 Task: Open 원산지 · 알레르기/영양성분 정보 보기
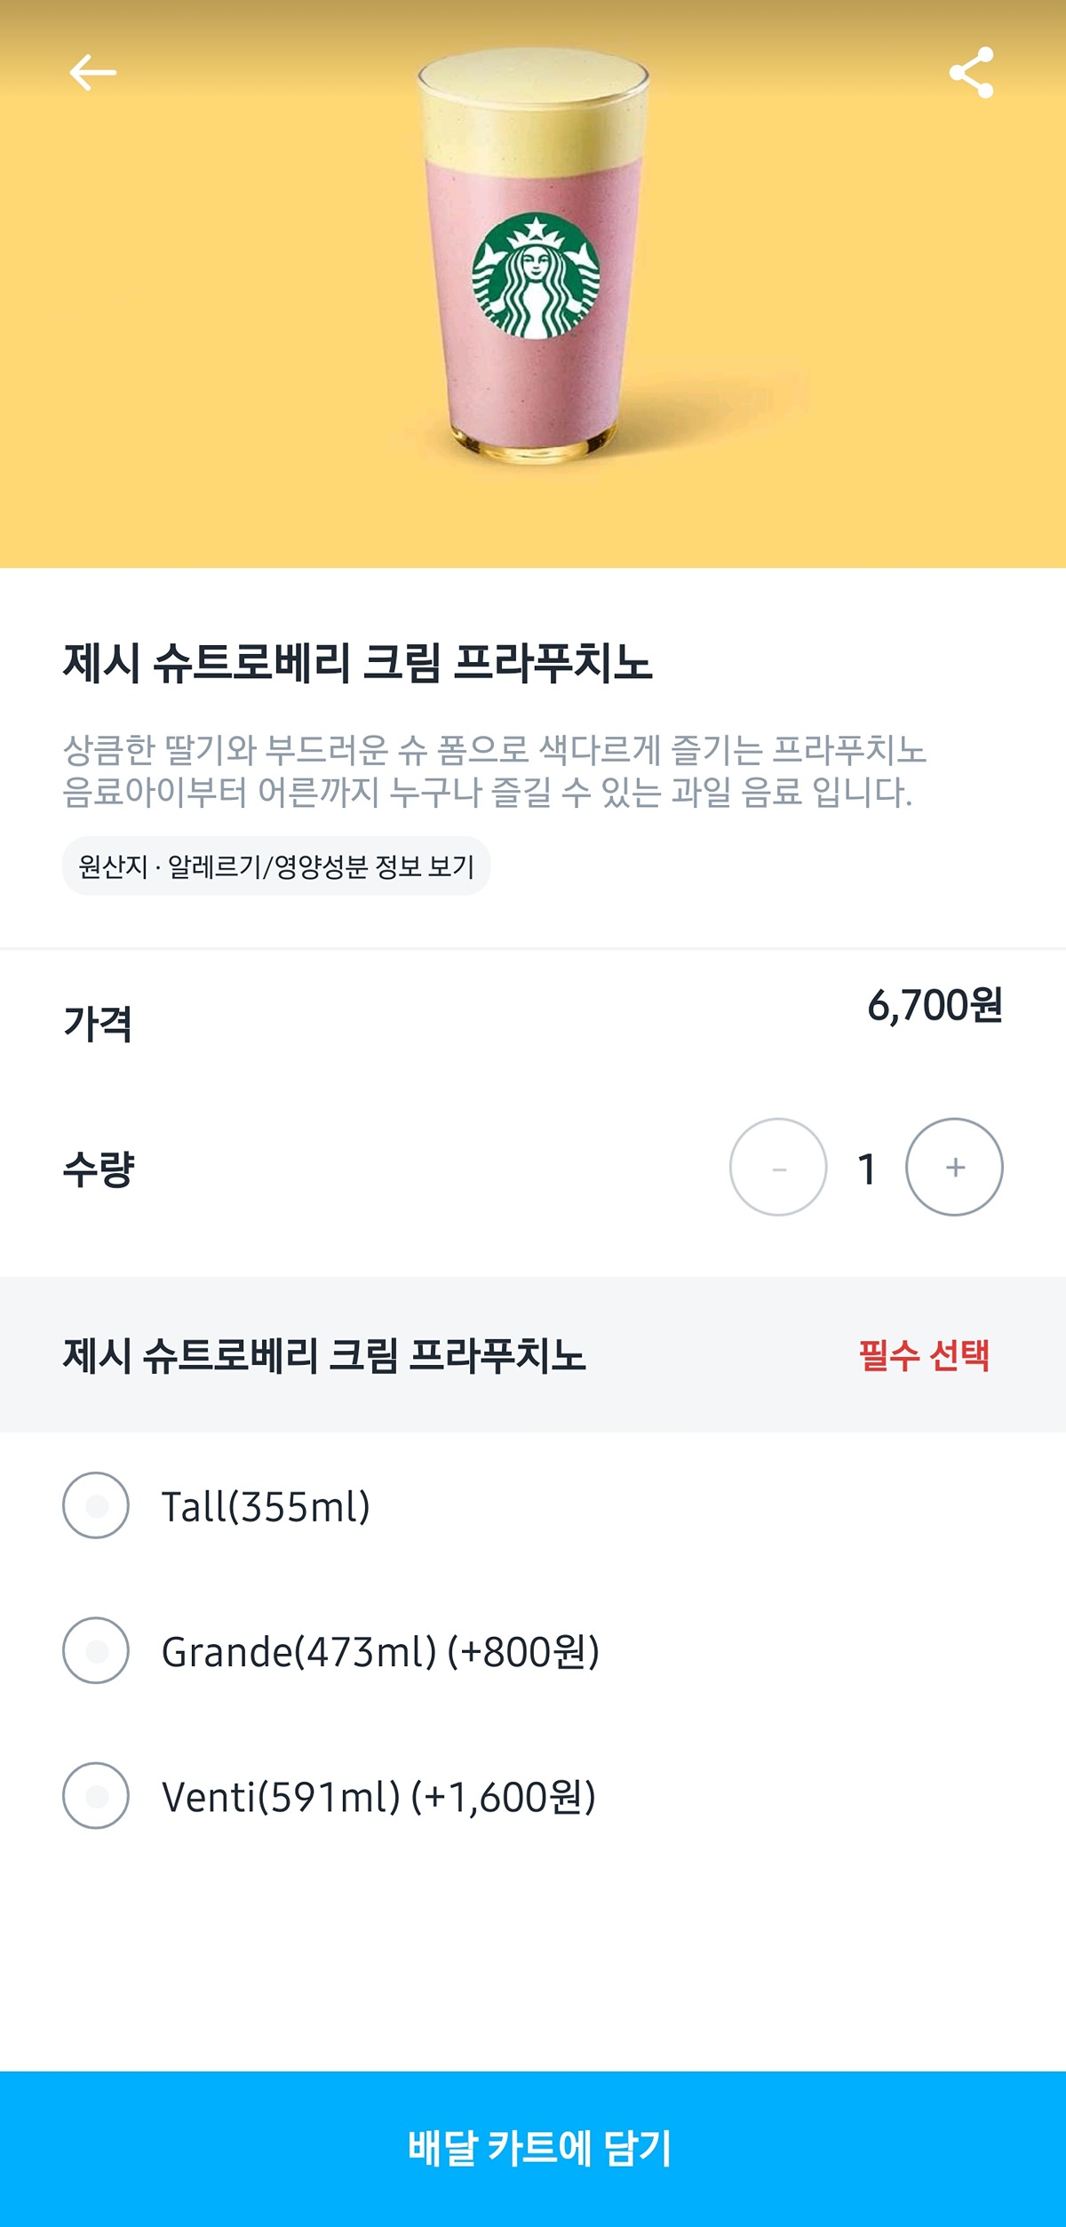pos(276,866)
